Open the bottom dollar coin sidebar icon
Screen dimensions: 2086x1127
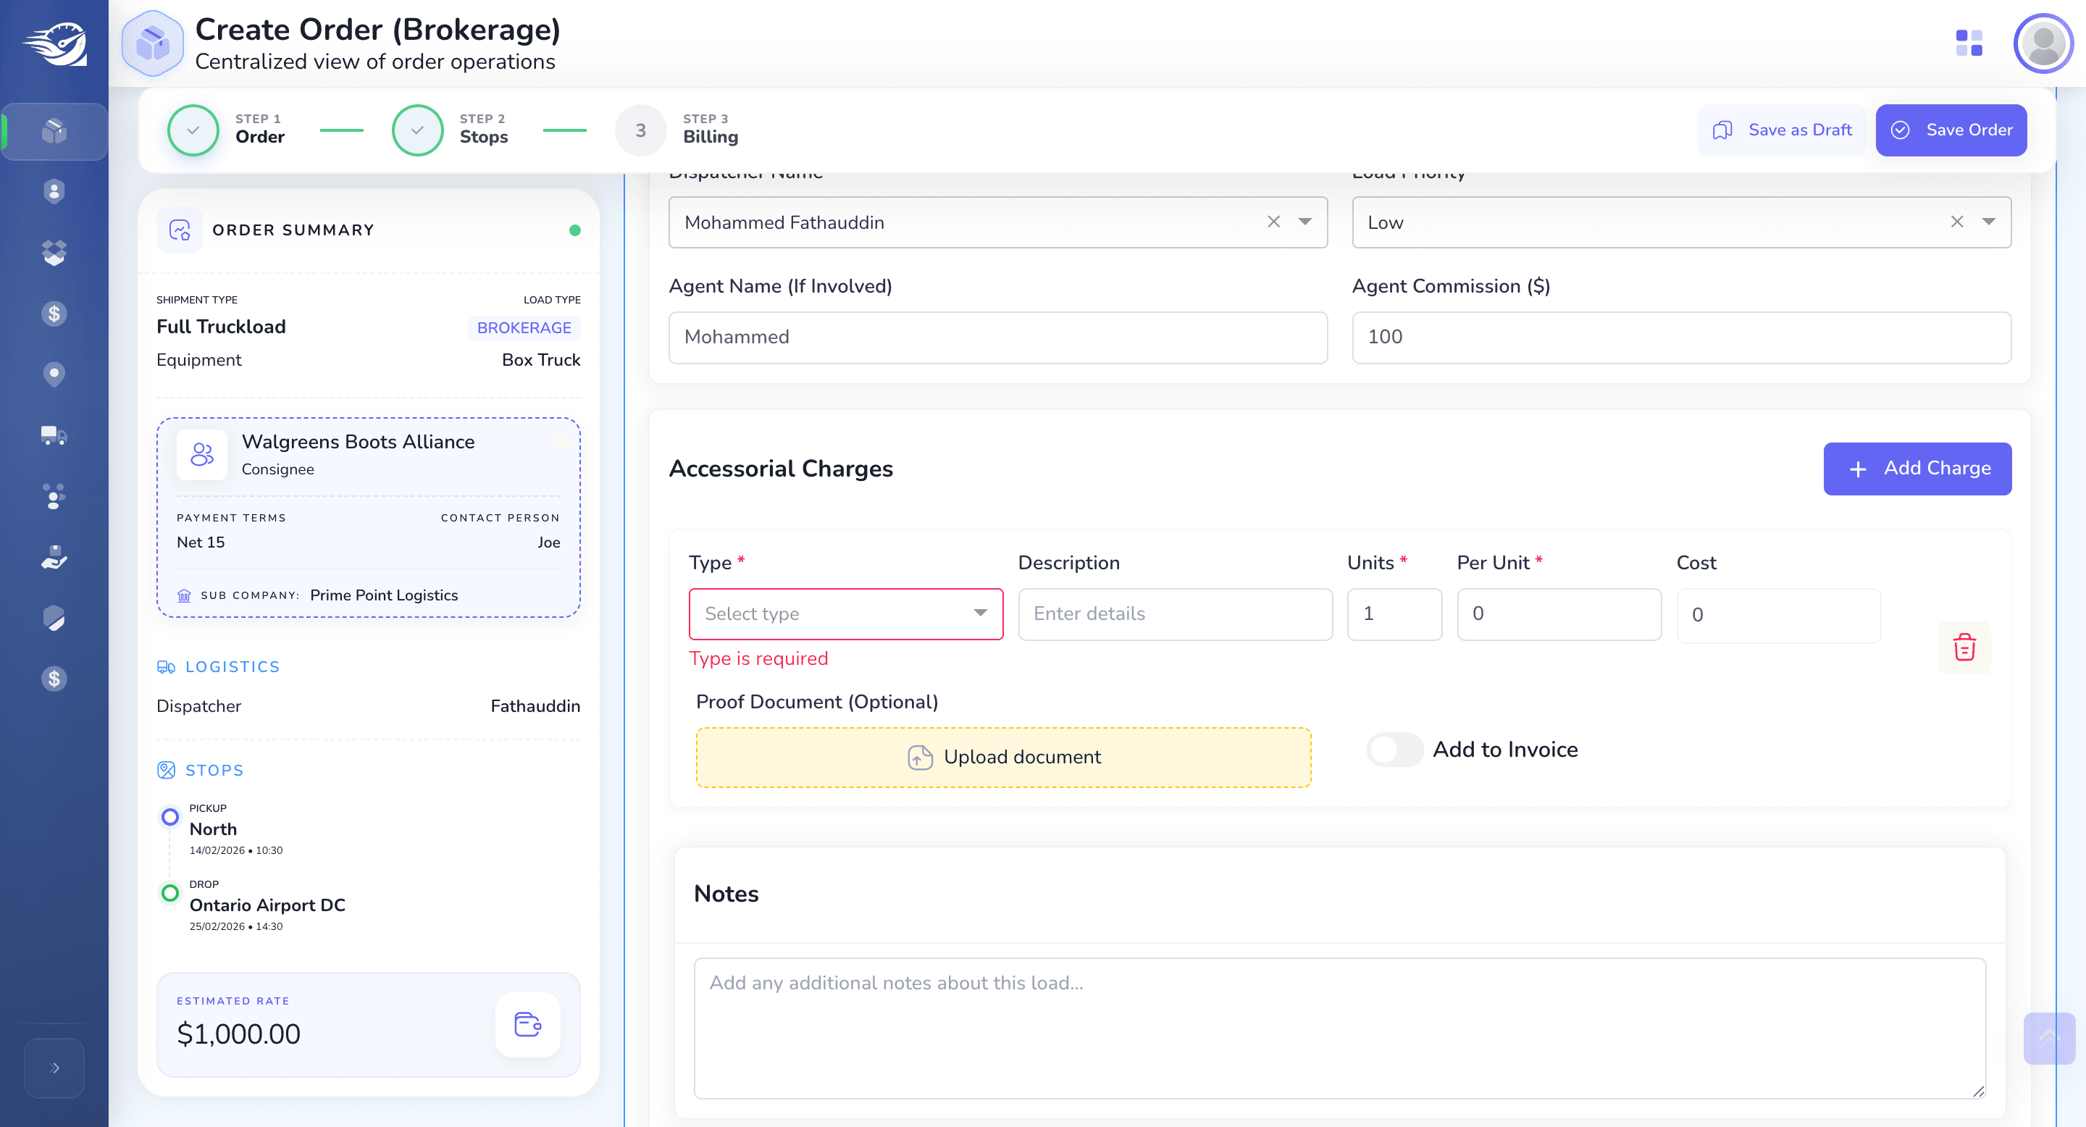tap(54, 679)
